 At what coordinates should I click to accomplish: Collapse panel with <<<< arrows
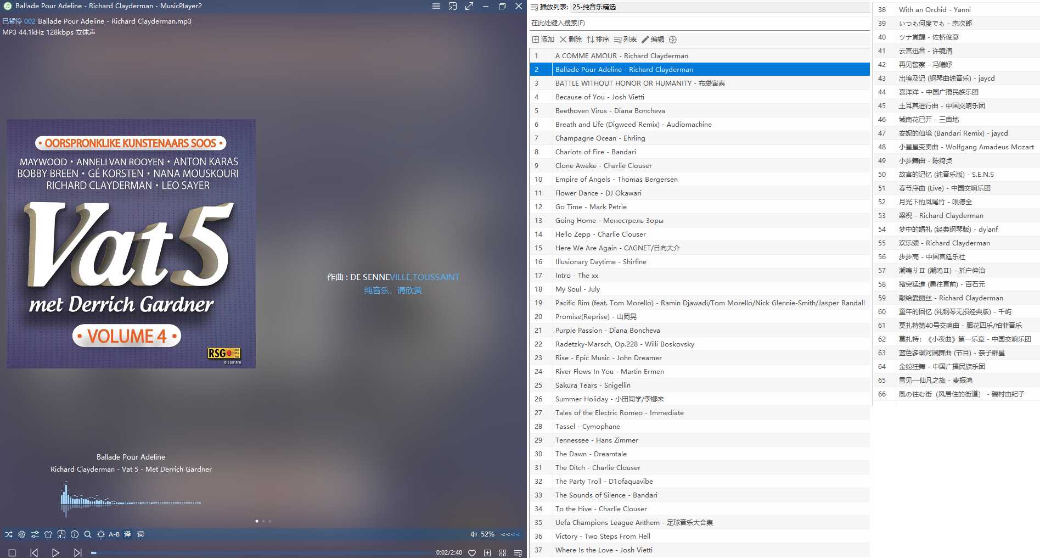[x=510, y=534]
